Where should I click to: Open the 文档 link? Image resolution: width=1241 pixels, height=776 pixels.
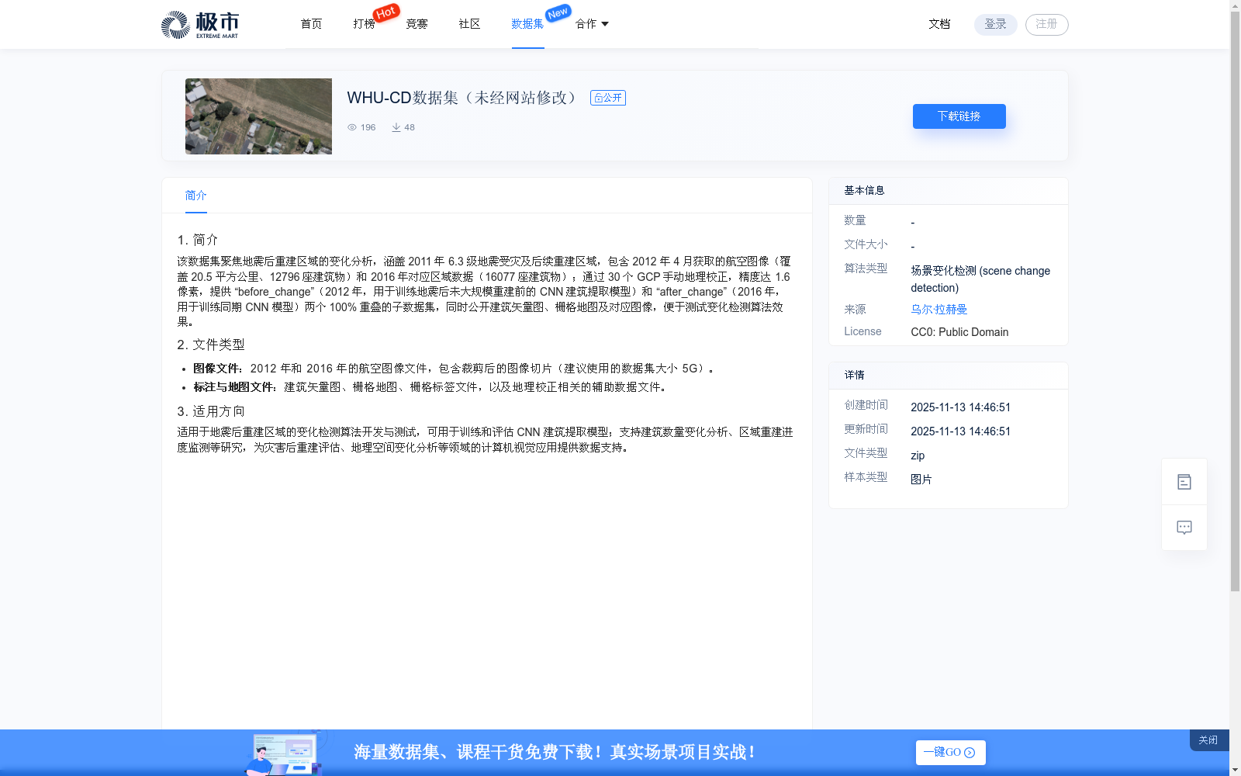pos(939,24)
